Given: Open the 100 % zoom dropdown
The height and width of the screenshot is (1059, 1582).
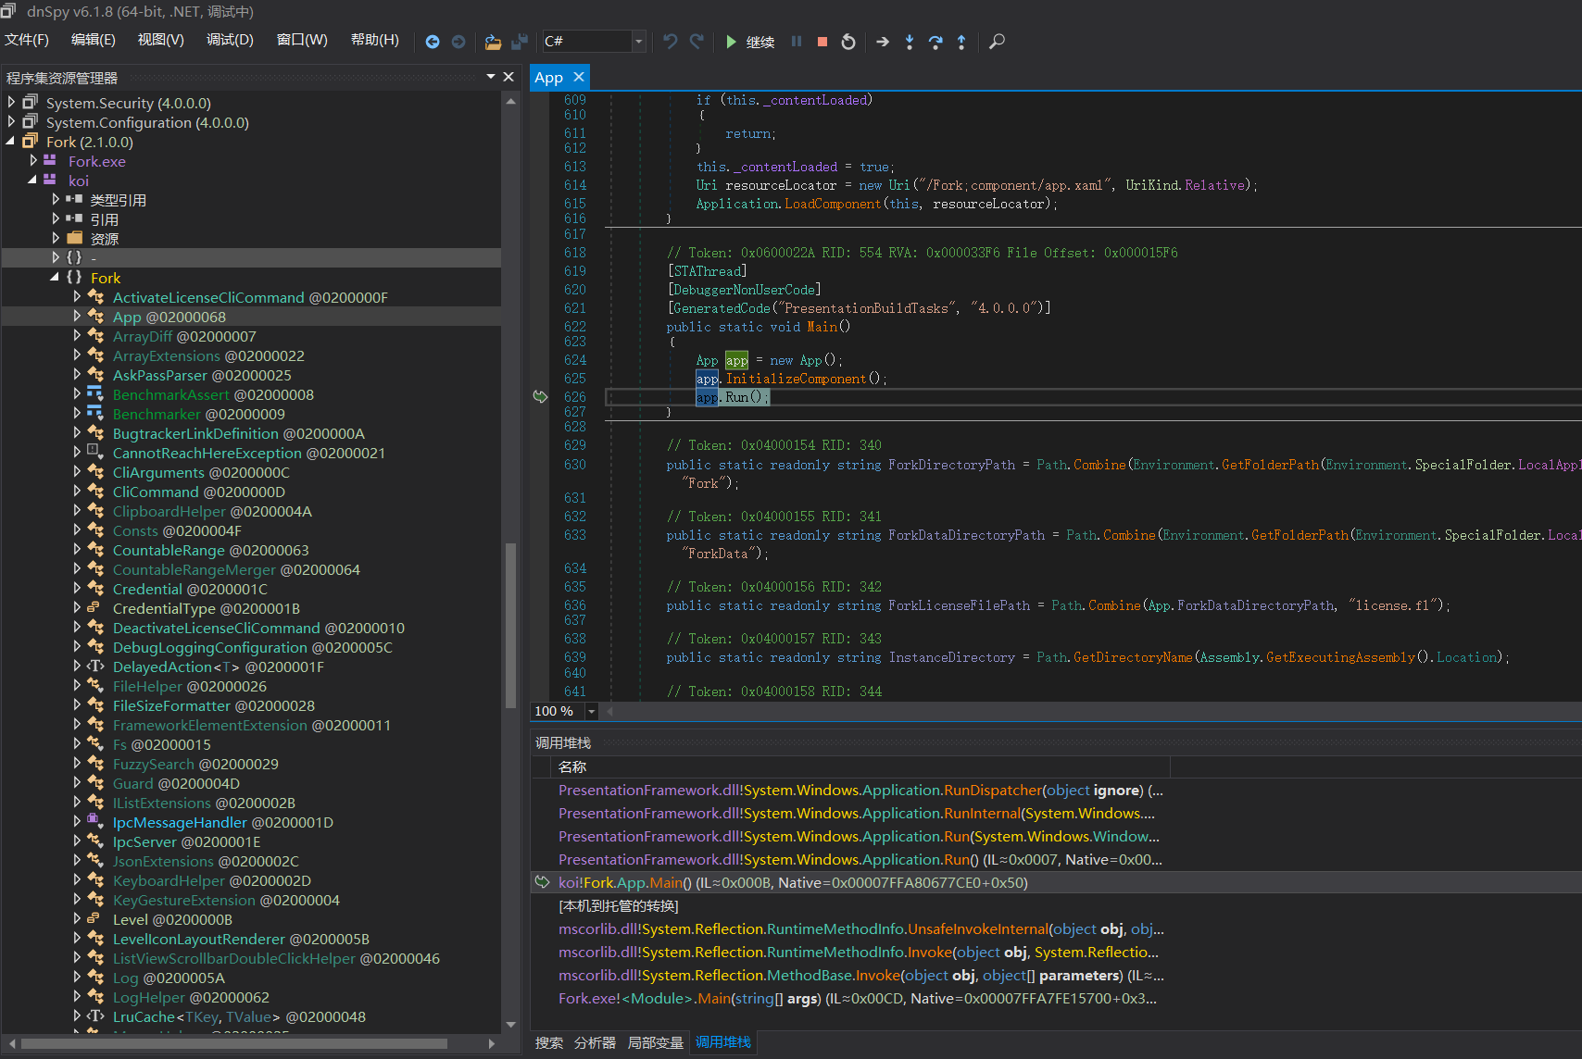Looking at the screenshot, I should (x=592, y=711).
